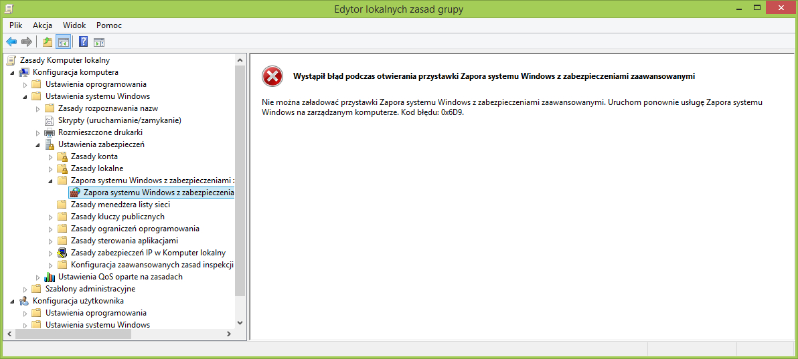
Task: Expand Ustawienia systemu Windows under Konfiguracja użytkownika
Action: [25, 325]
